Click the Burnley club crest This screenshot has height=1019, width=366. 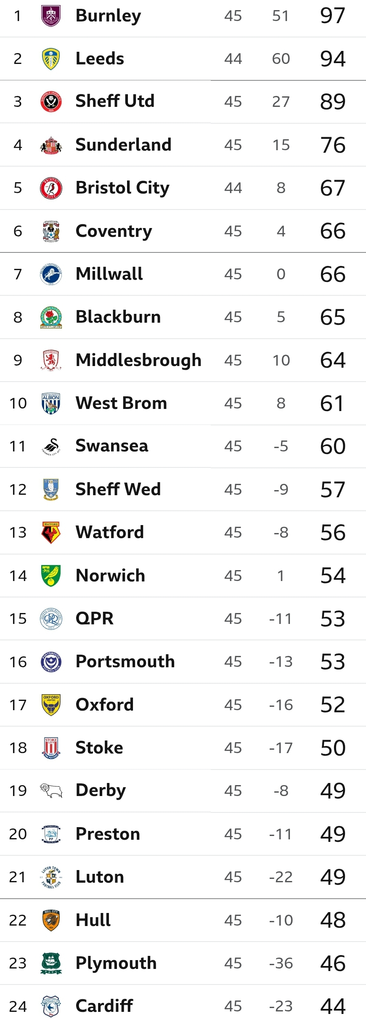pos(51,16)
